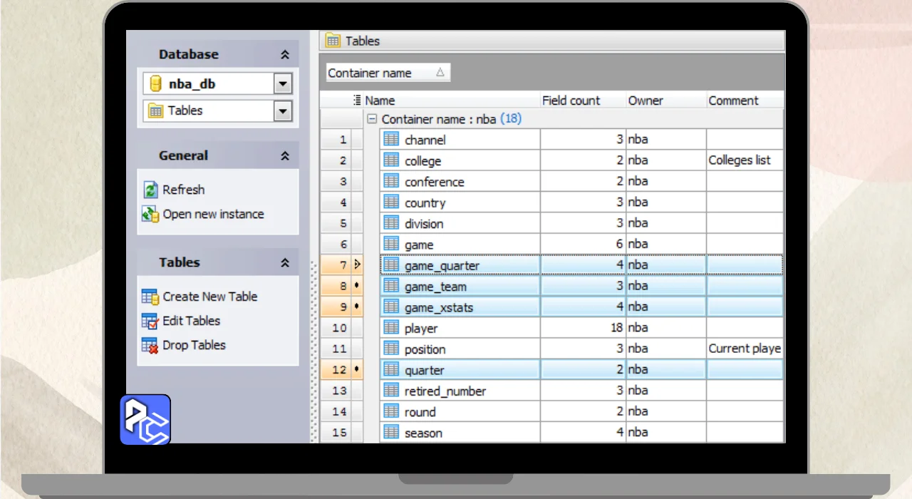912x499 pixels.
Task: Click the table icon beside channel
Action: click(x=391, y=140)
